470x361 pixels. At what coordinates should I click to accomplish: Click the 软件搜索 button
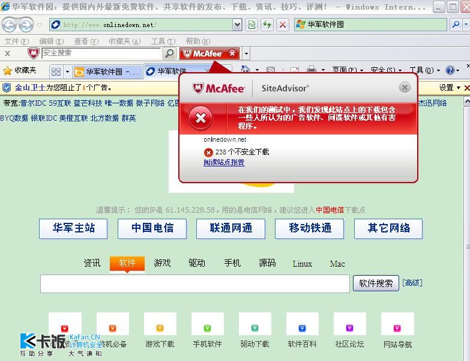376,283
